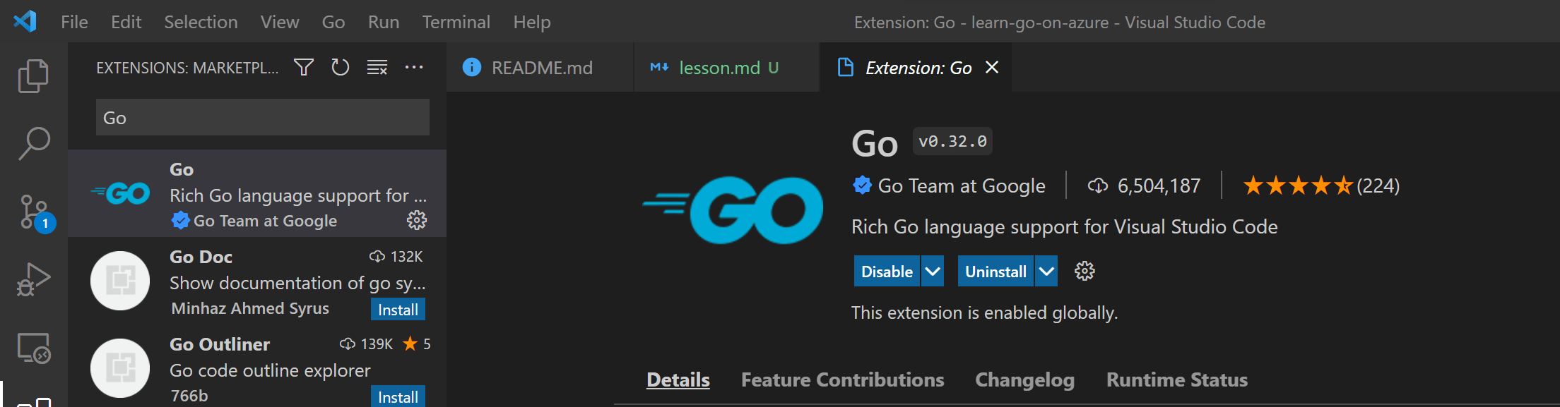Switch to the lesson.md tab

click(x=726, y=67)
